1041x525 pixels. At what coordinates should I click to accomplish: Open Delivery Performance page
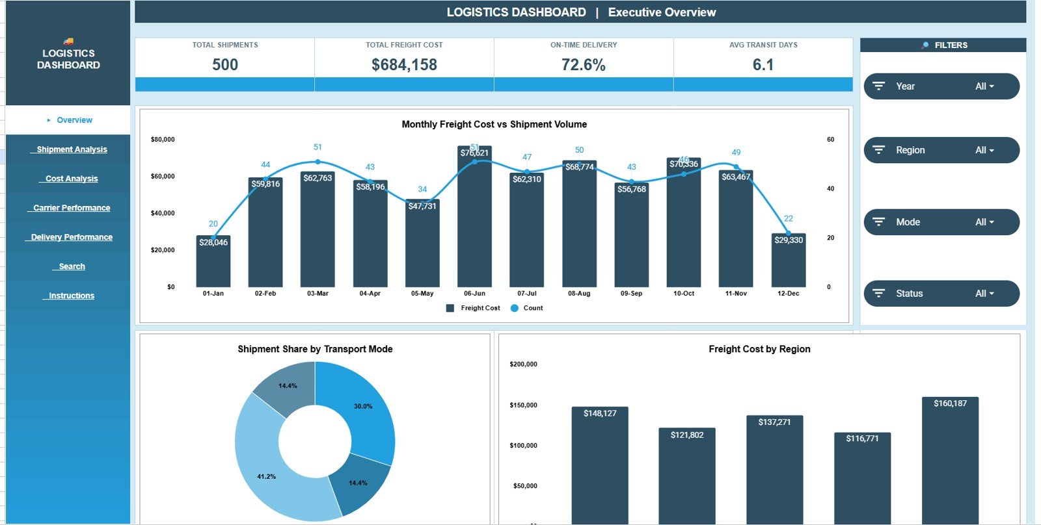[68, 237]
